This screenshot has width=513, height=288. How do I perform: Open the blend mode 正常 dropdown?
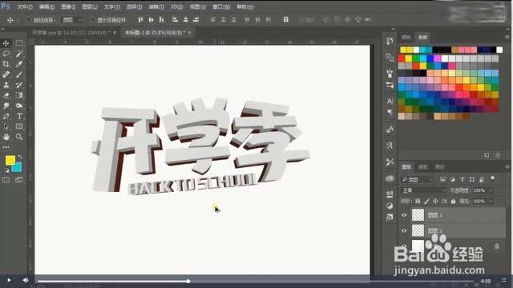[x=423, y=190]
